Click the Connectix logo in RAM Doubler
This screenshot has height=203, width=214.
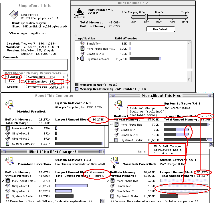(79, 13)
